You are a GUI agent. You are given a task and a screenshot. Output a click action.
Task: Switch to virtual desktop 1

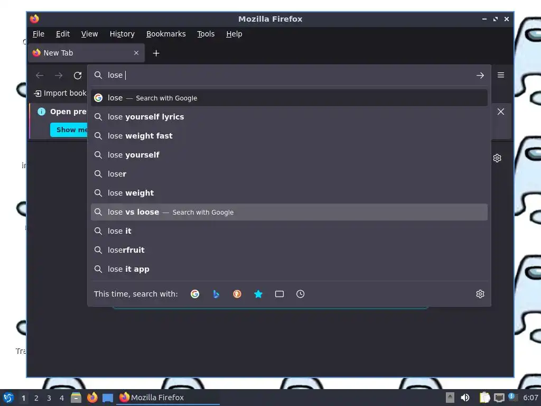click(x=23, y=398)
